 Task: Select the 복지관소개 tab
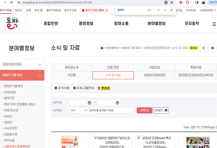click(x=72, y=67)
